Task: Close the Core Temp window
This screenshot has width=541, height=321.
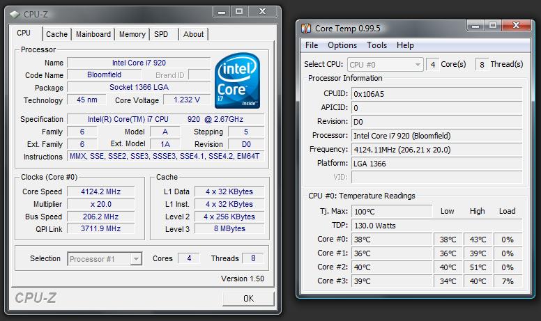Action: coord(516,26)
